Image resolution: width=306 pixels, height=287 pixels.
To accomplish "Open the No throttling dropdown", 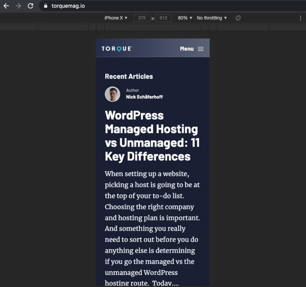I will [x=212, y=18].
